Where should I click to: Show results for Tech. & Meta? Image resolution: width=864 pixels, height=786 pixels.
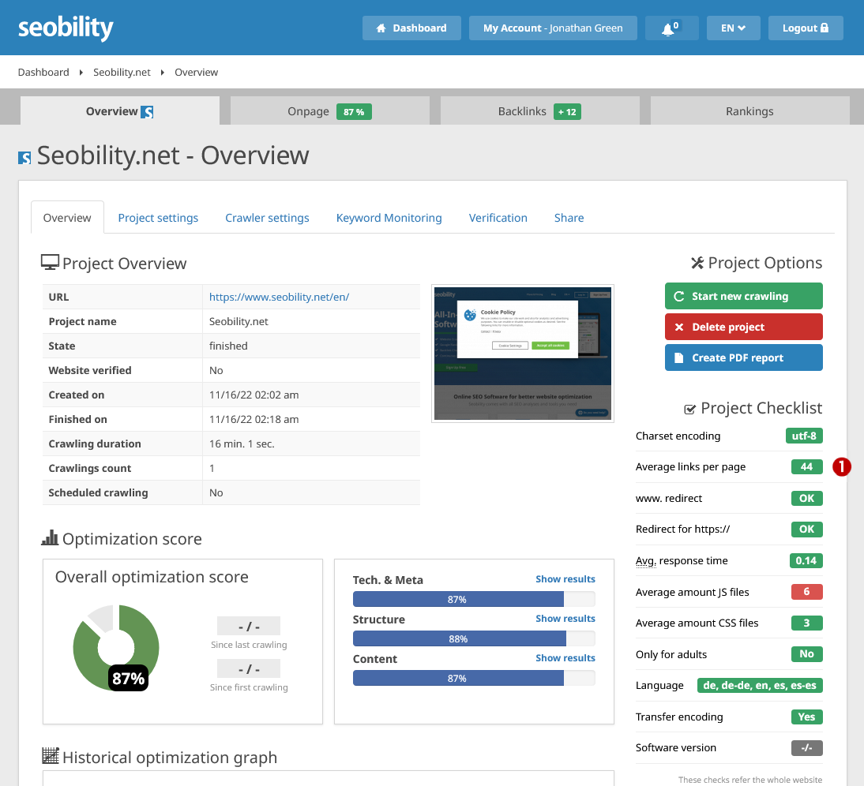click(565, 579)
